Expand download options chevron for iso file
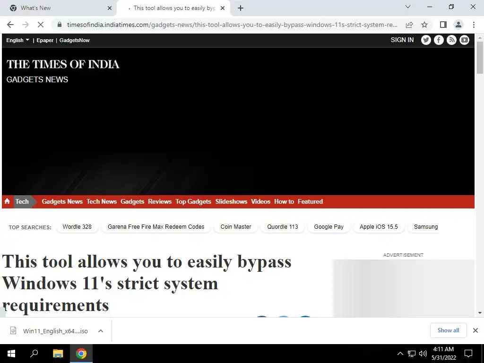484x363 pixels. click(100, 331)
